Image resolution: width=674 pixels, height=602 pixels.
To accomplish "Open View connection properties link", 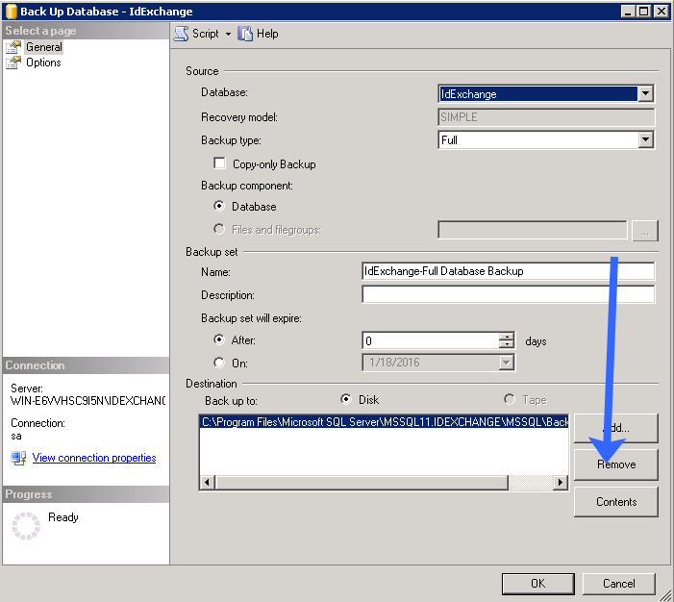I will click(x=94, y=458).
